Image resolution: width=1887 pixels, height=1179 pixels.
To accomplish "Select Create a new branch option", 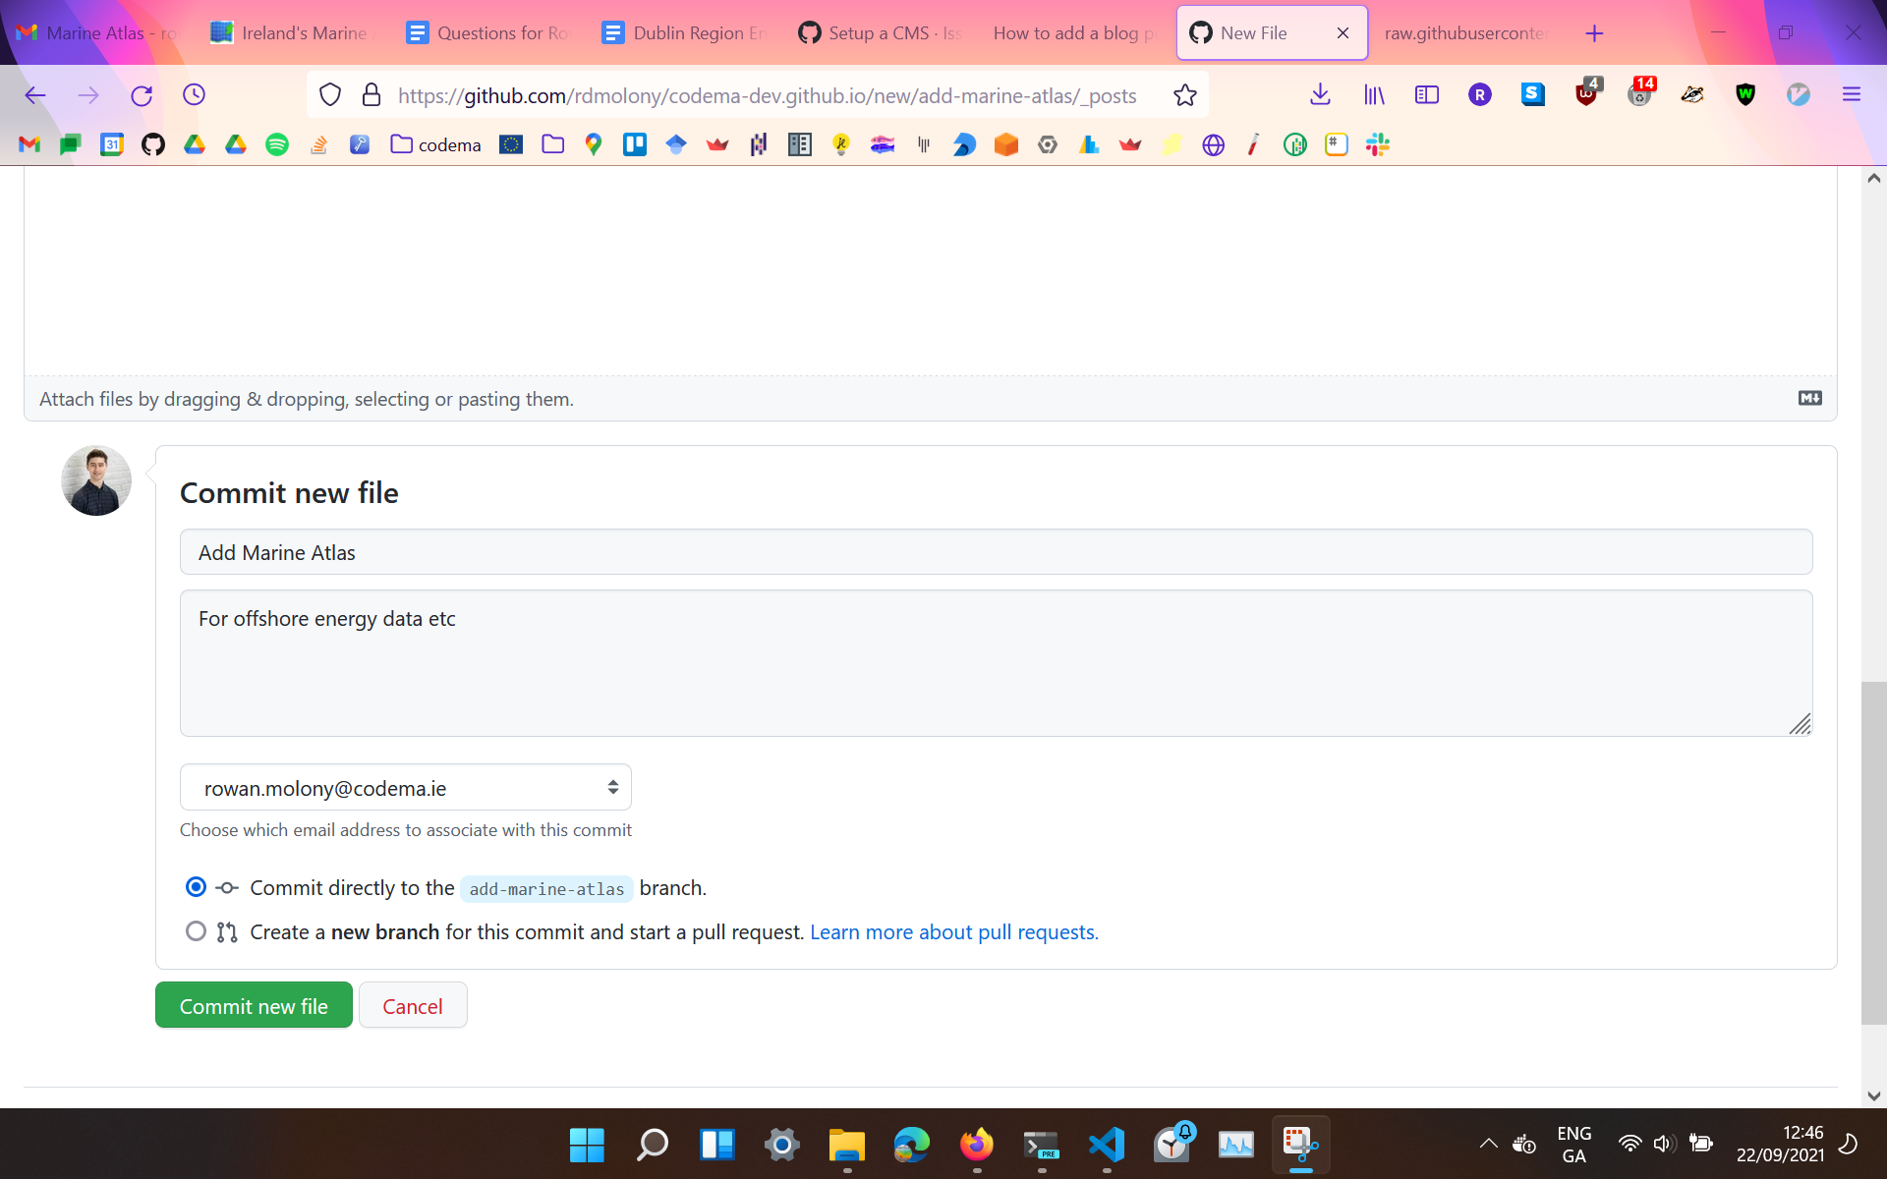I will coord(196,931).
